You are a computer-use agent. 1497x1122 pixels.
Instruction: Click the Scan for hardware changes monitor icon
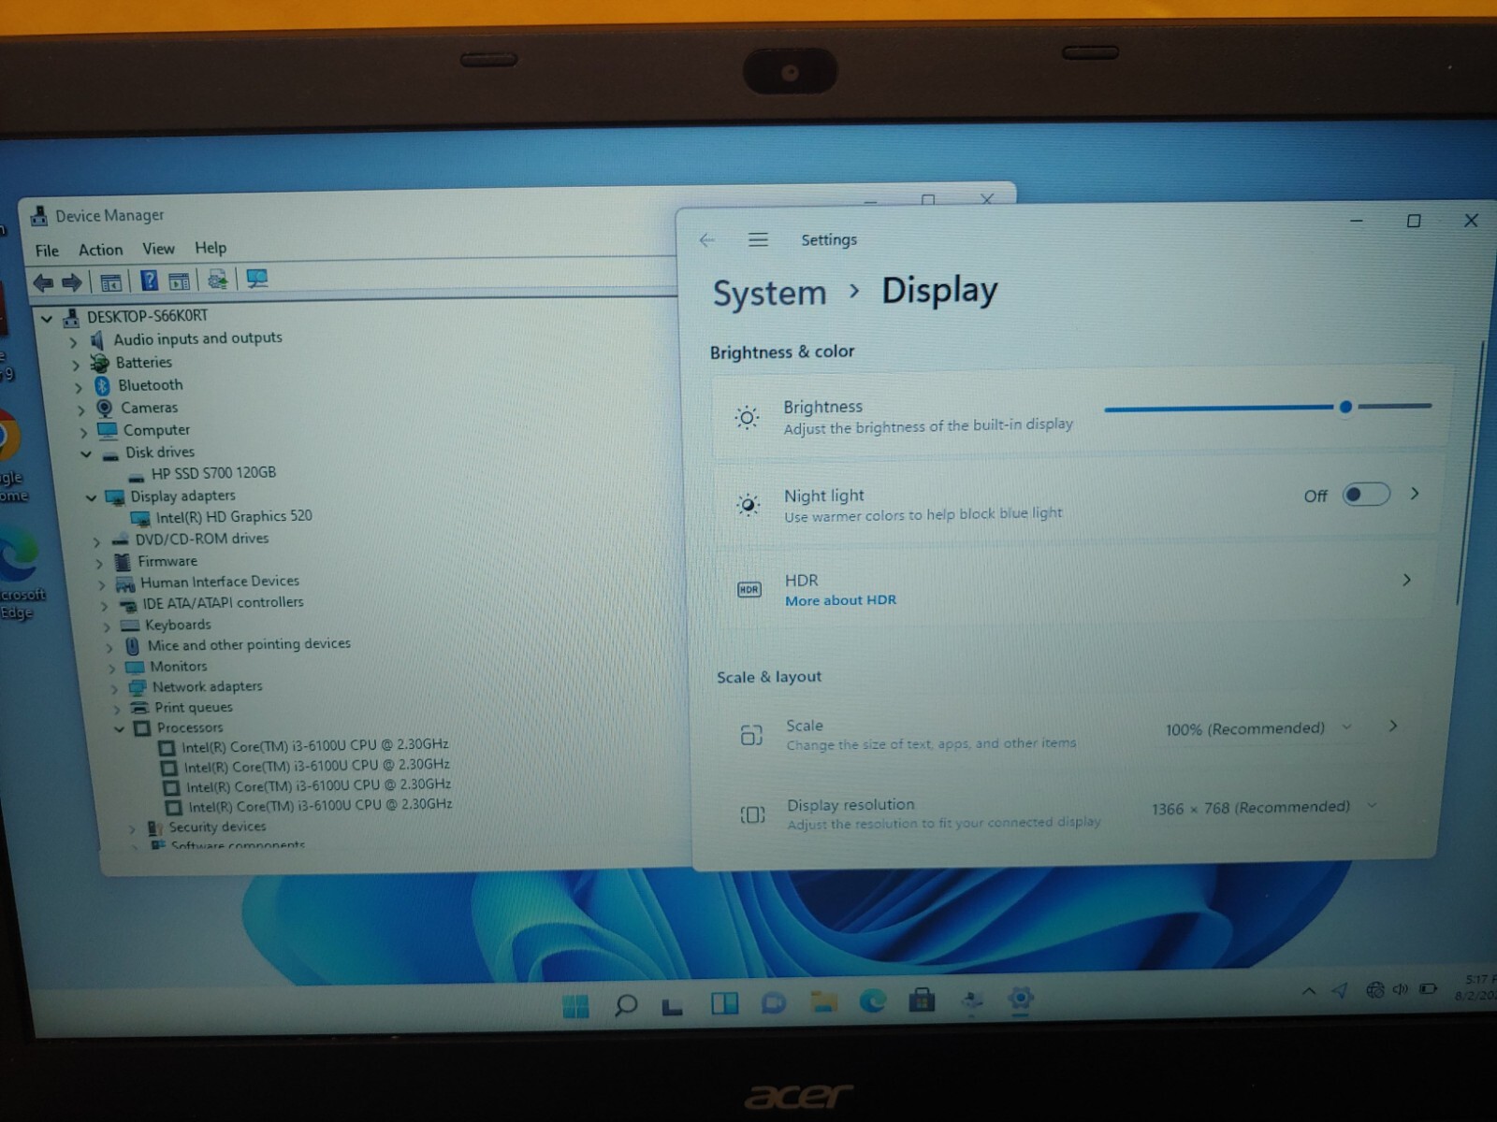point(256,279)
